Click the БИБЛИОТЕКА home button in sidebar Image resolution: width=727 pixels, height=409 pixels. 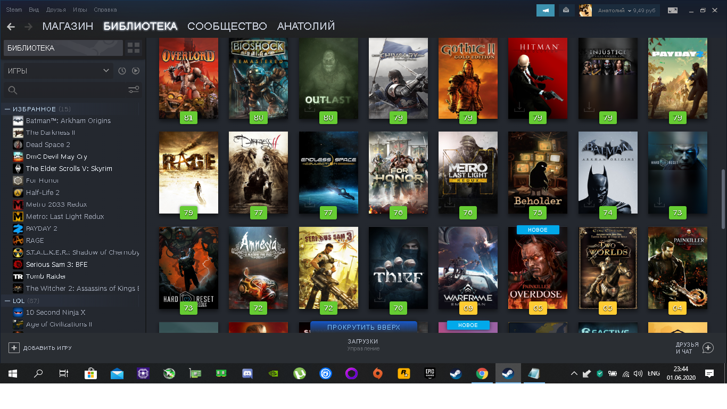[x=63, y=48]
